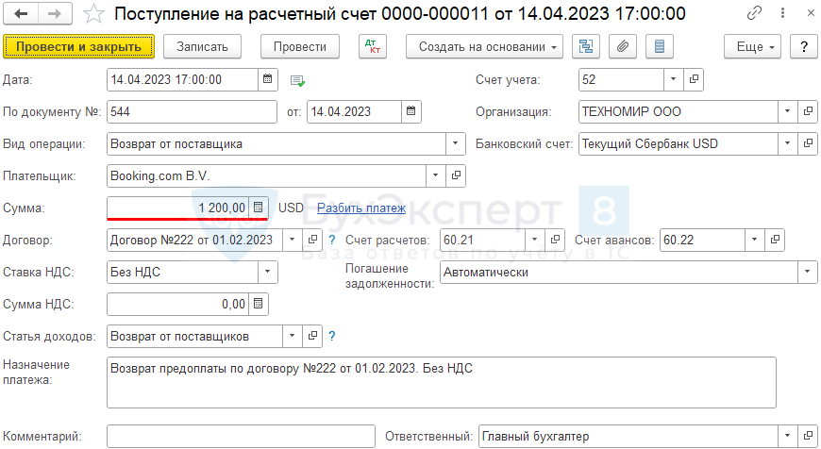Click the Дата 14.04.2023 17:00:00 field
Screen dimensions: 821x449
pyautogui.click(x=182, y=79)
